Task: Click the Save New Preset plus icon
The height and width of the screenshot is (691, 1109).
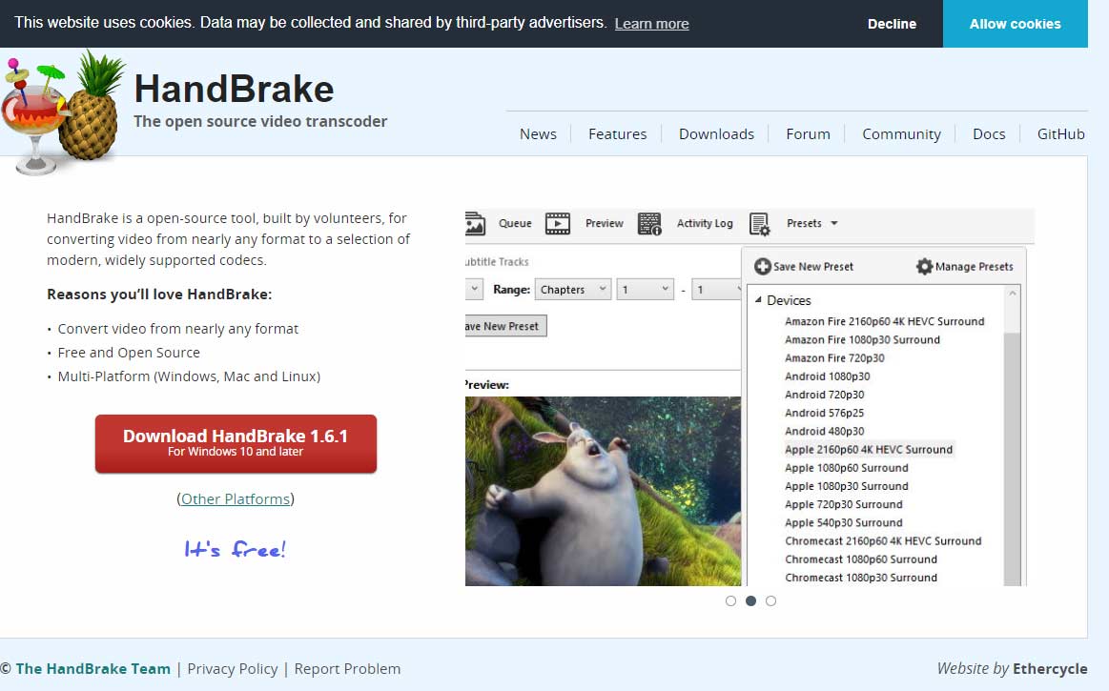Action: pyautogui.click(x=763, y=266)
